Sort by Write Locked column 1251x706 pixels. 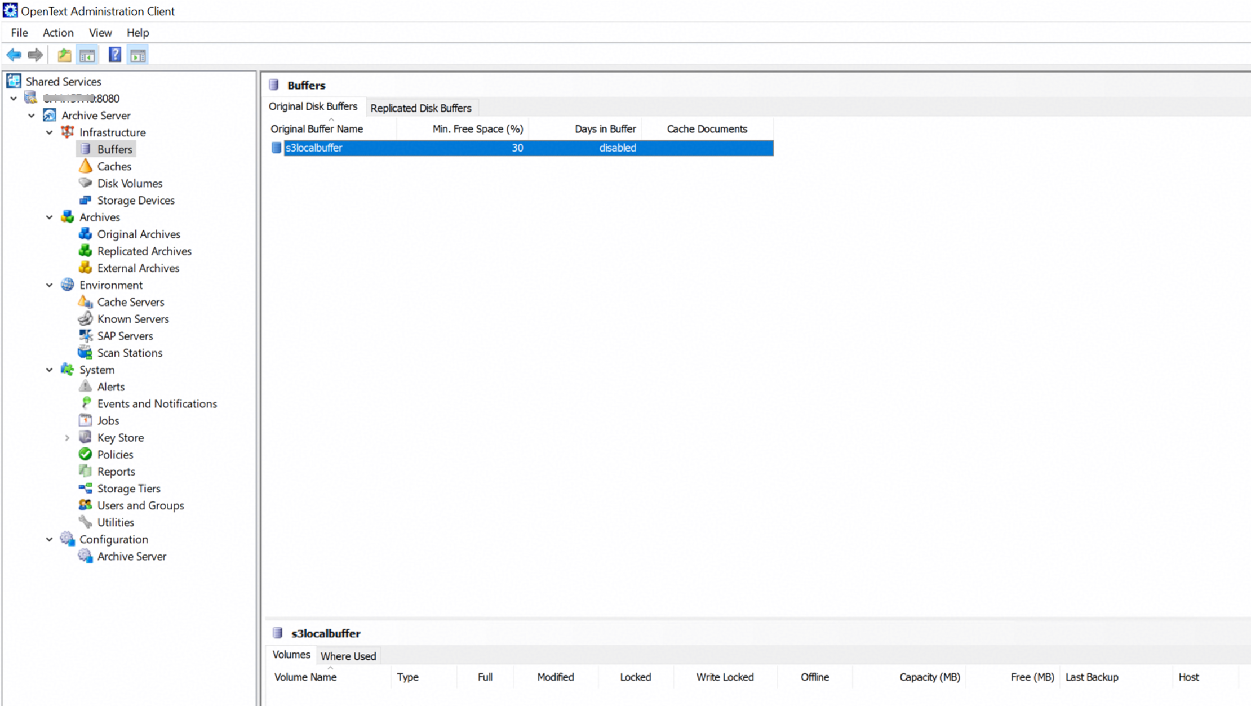click(725, 677)
